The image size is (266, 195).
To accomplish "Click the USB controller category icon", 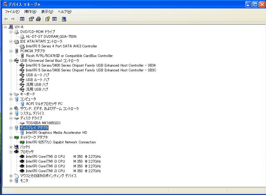I will coord(16,61).
